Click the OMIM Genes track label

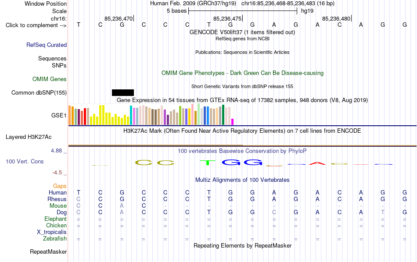point(50,79)
